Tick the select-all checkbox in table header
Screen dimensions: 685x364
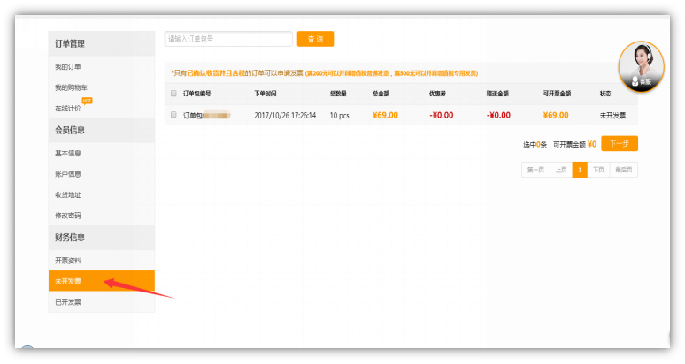[x=173, y=93]
